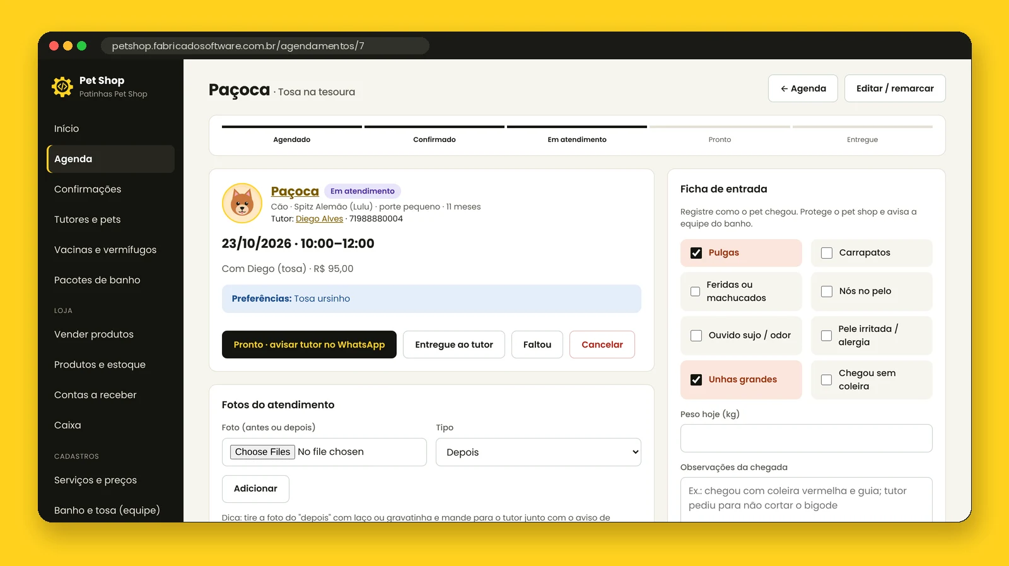This screenshot has width=1009, height=566.
Task: Uncheck the Pulgas checkbox
Action: (x=696, y=253)
